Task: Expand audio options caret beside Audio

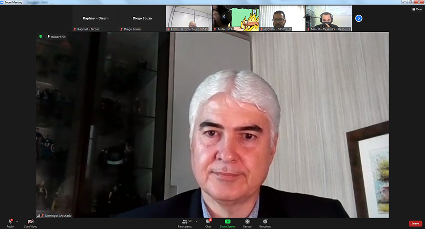Action: point(17,221)
